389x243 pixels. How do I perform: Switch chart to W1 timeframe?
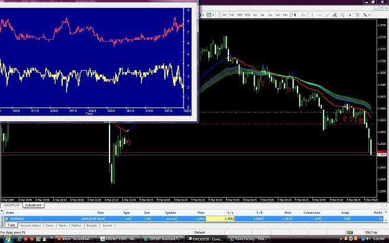click(278, 15)
